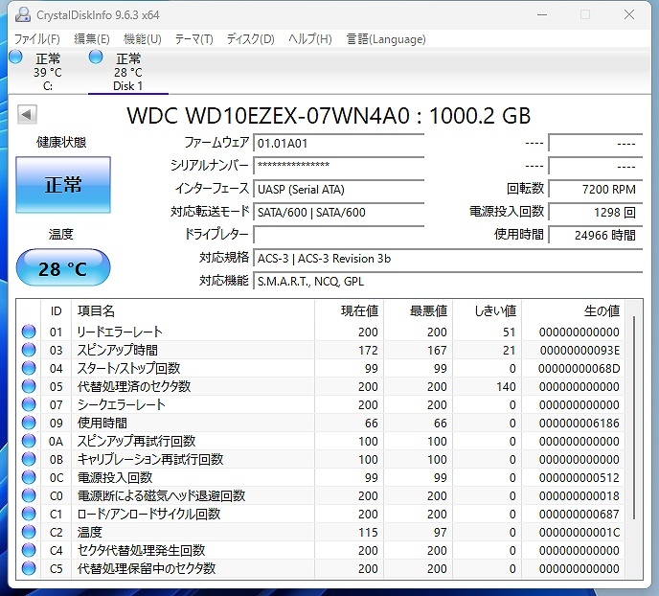The width and height of the screenshot is (659, 596).
Task: Click the CrystalDiskInfo app icon in title bar
Action: click(23, 14)
